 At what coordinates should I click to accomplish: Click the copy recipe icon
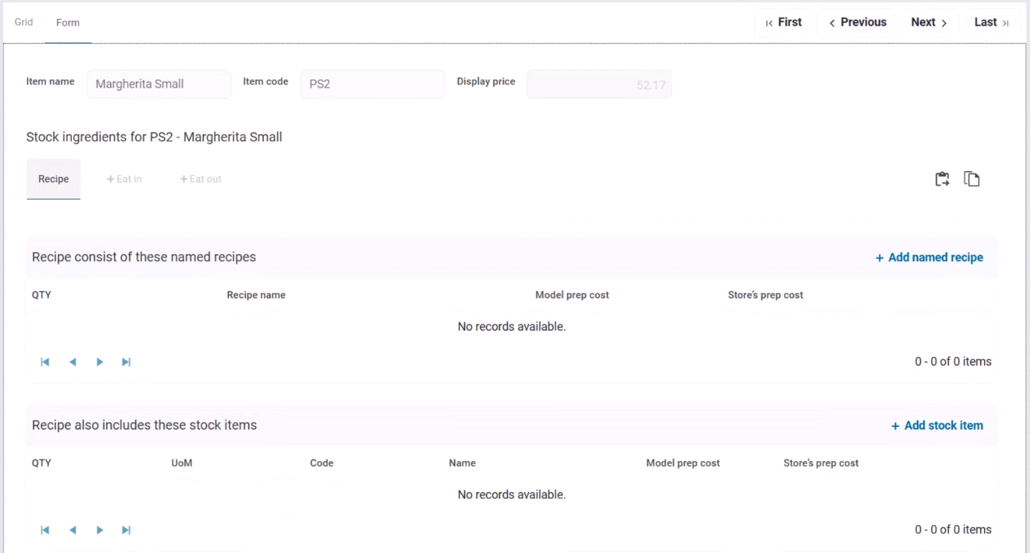click(971, 179)
